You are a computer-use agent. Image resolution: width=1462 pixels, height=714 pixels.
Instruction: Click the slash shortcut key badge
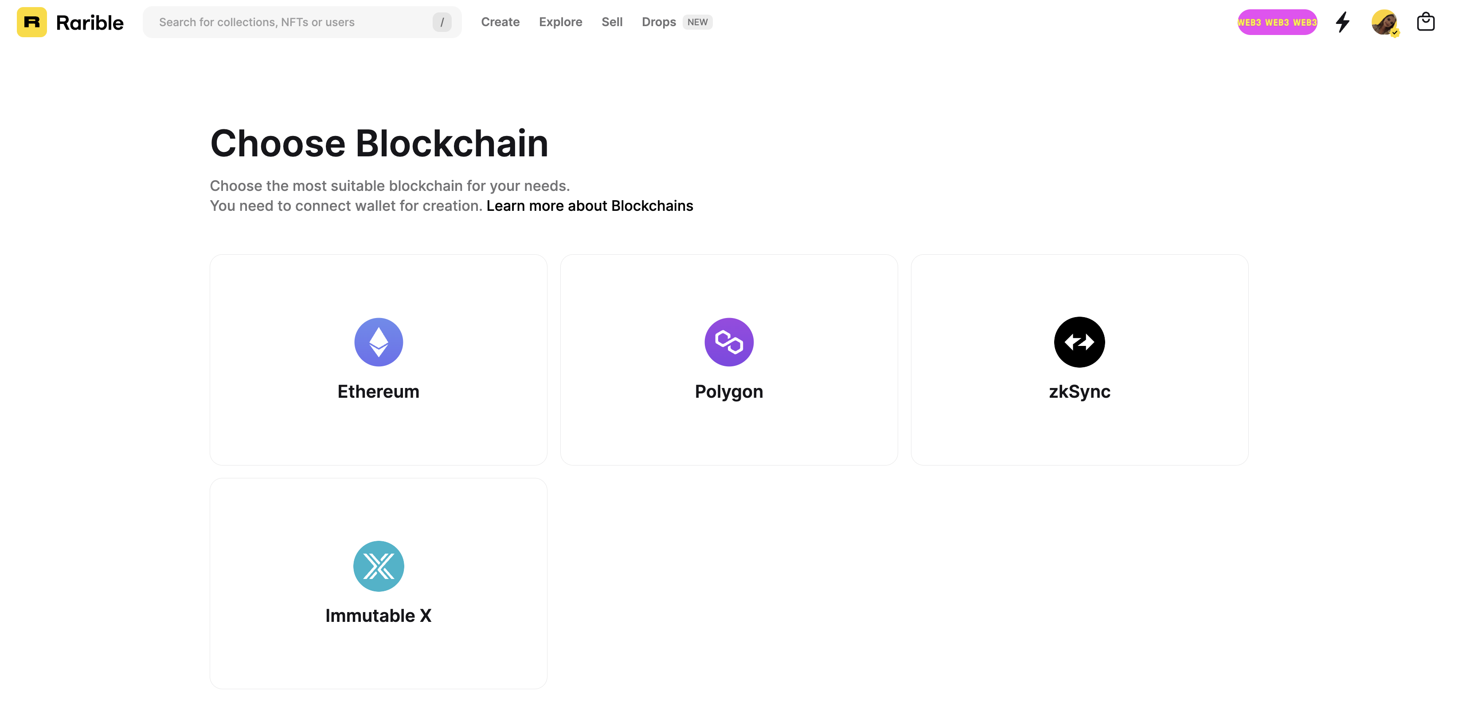click(x=442, y=22)
